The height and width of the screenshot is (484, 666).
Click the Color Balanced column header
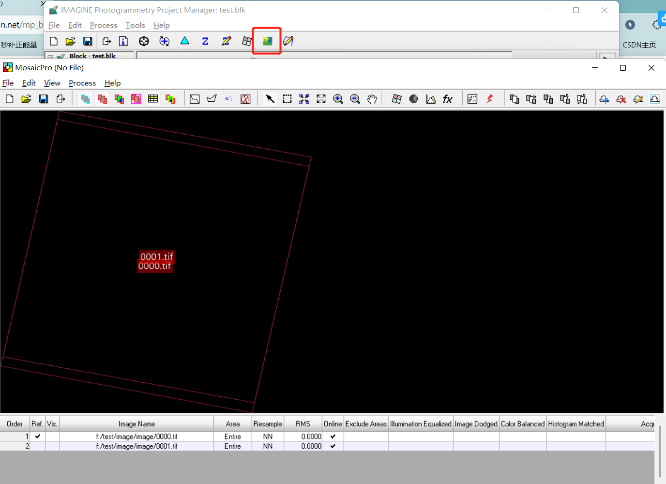(x=523, y=424)
